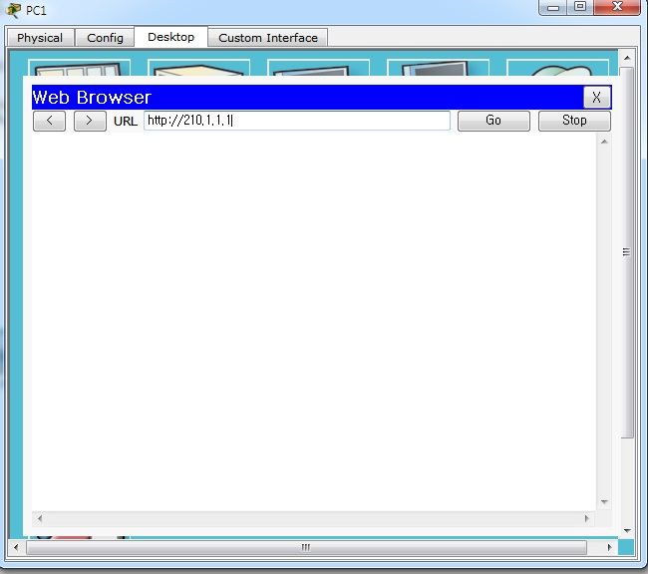Close the PC1 window
The height and width of the screenshot is (574, 648).
coord(617,7)
